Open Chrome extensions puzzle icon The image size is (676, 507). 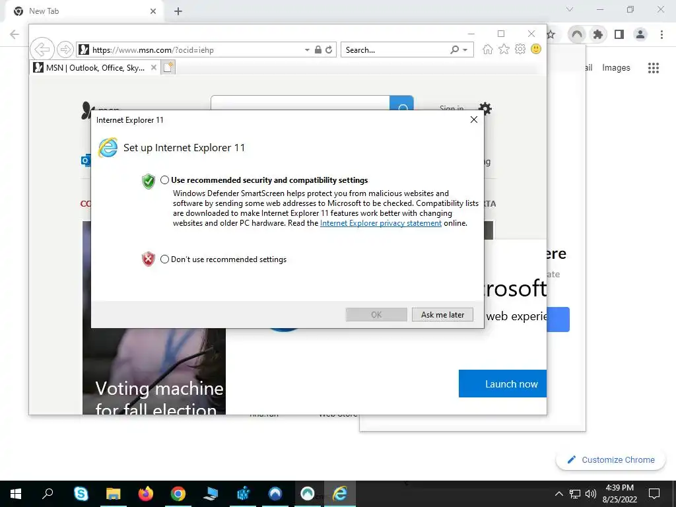tap(598, 34)
